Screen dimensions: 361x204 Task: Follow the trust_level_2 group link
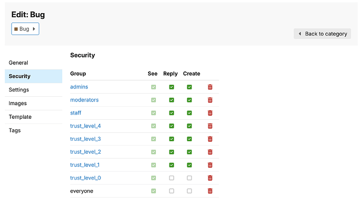tap(85, 152)
